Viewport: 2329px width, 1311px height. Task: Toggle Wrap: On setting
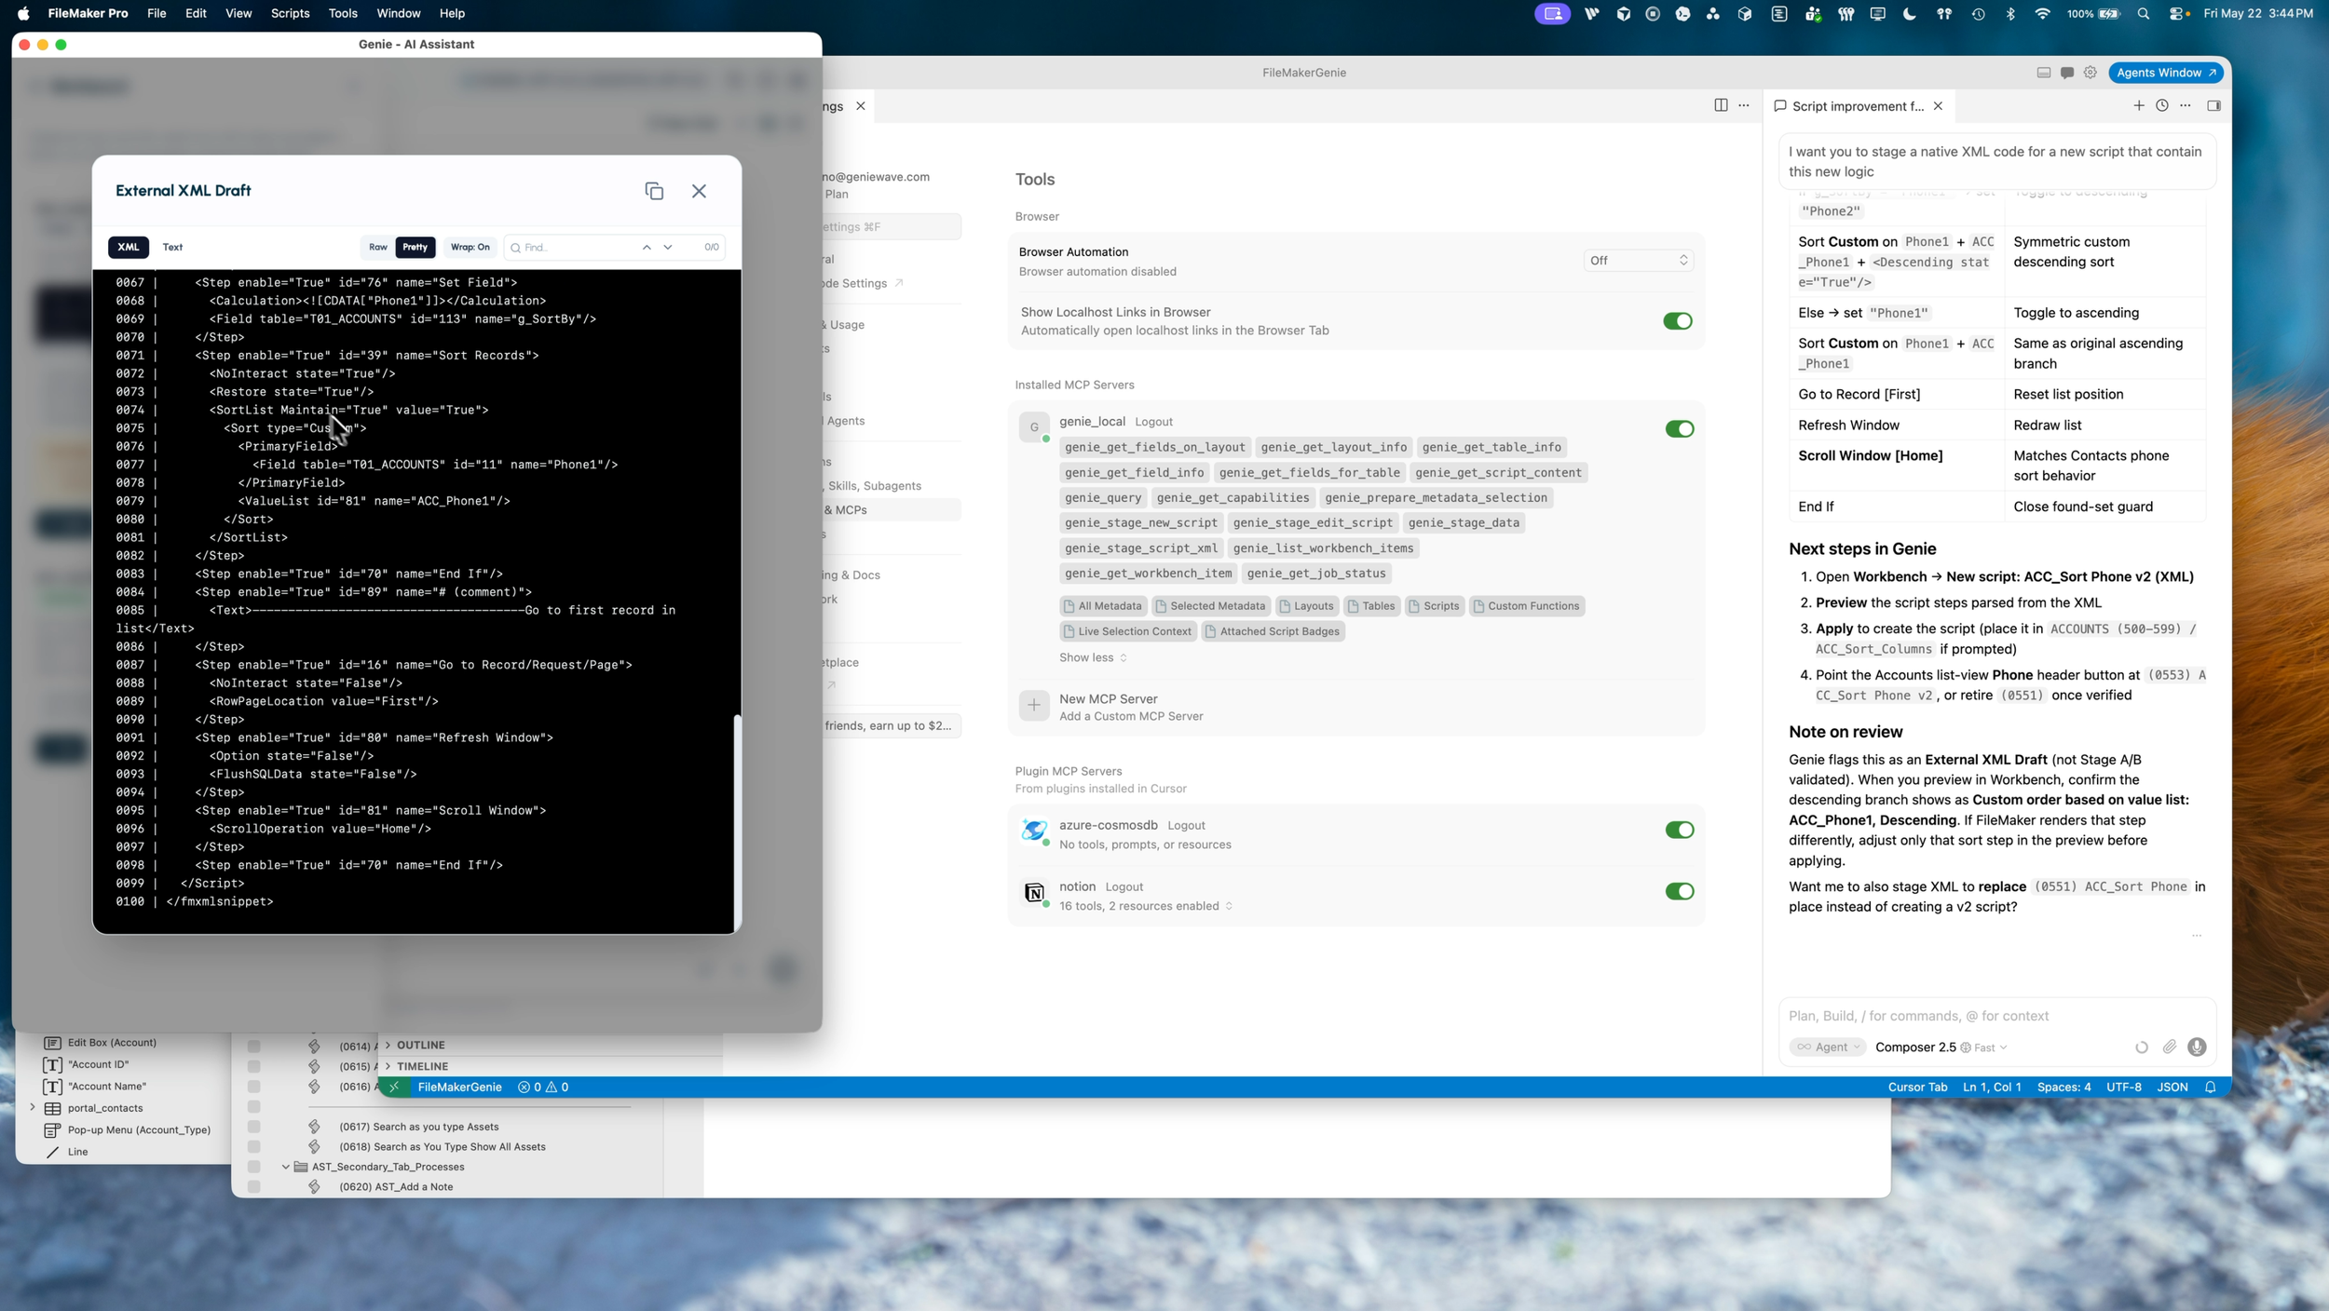pos(470,247)
